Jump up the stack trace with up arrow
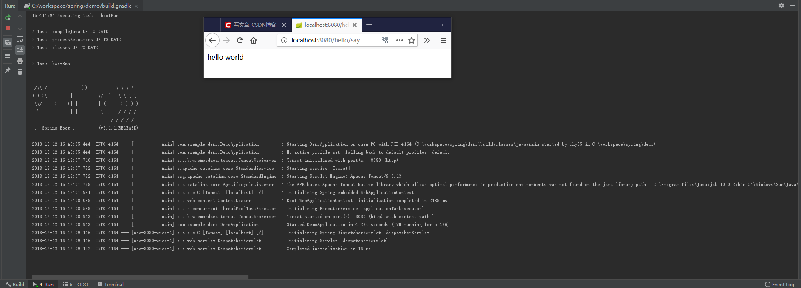The image size is (801, 288). [20, 17]
